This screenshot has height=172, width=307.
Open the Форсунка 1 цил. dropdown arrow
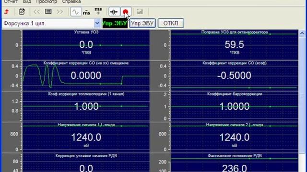[x=97, y=23]
